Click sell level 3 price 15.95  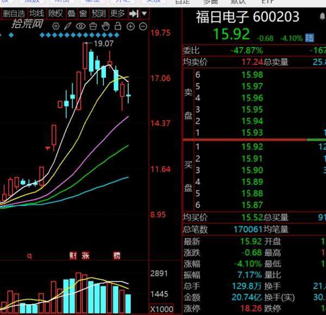(252, 110)
